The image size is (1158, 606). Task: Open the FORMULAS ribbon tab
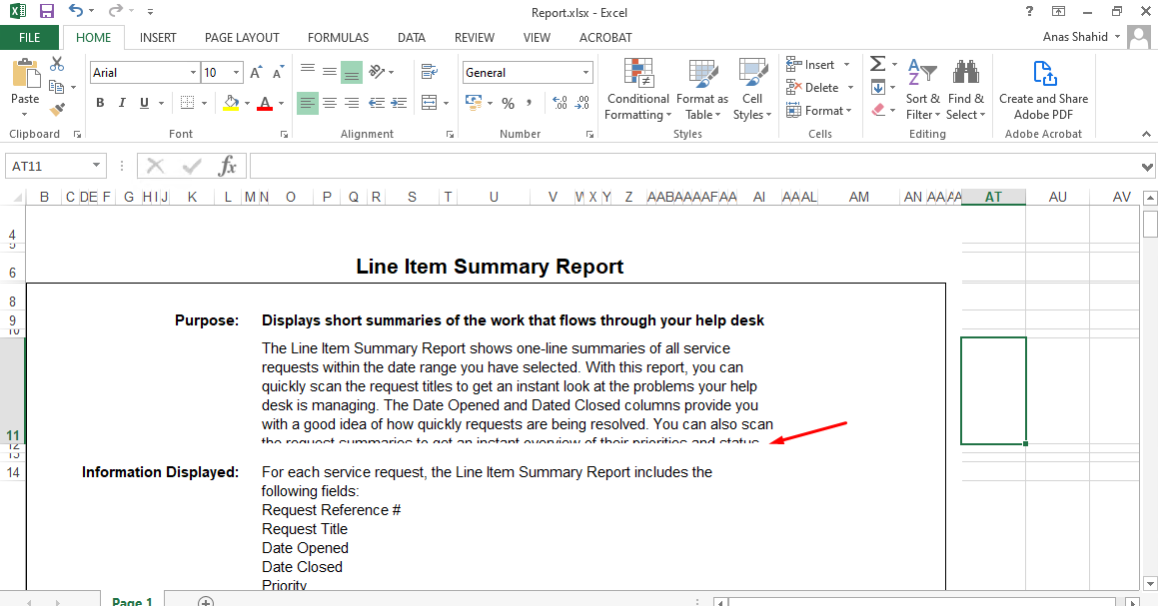click(x=338, y=38)
